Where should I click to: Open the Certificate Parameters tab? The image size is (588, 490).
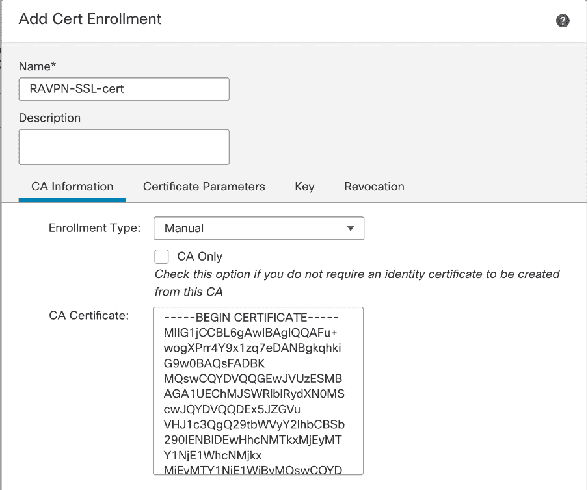coord(204,187)
